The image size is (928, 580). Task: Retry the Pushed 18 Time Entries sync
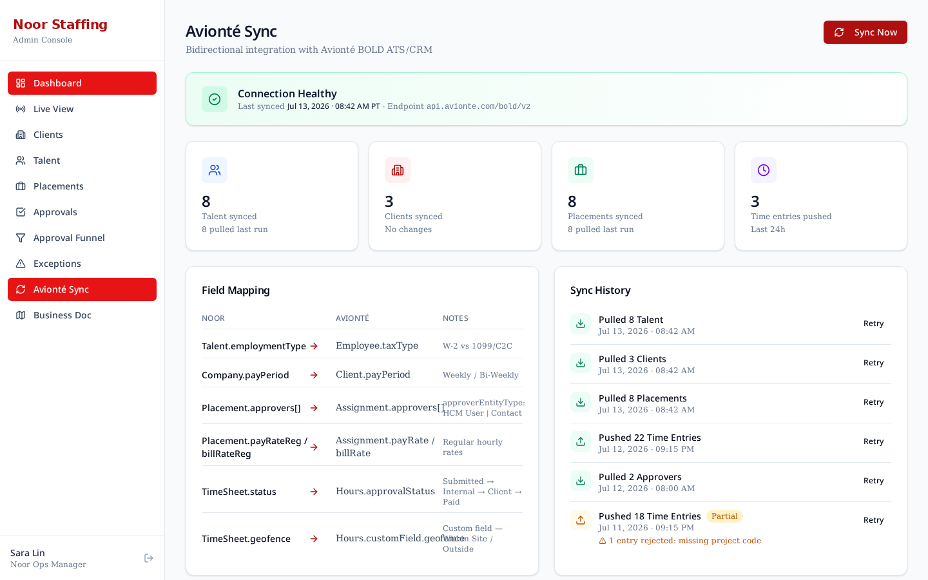[x=873, y=520]
